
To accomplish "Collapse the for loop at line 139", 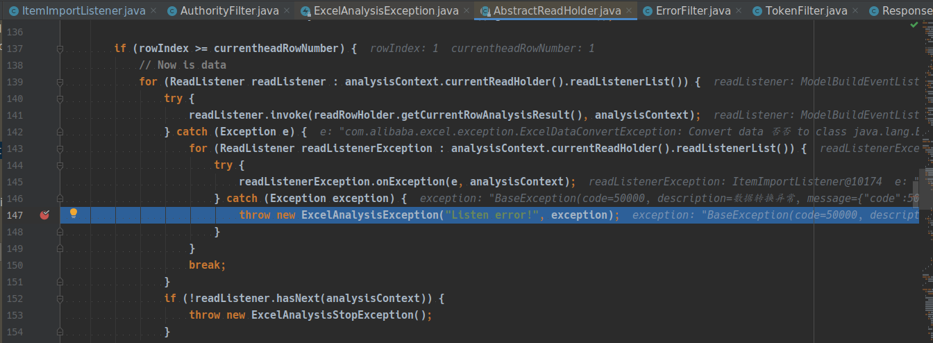I will click(x=60, y=82).
